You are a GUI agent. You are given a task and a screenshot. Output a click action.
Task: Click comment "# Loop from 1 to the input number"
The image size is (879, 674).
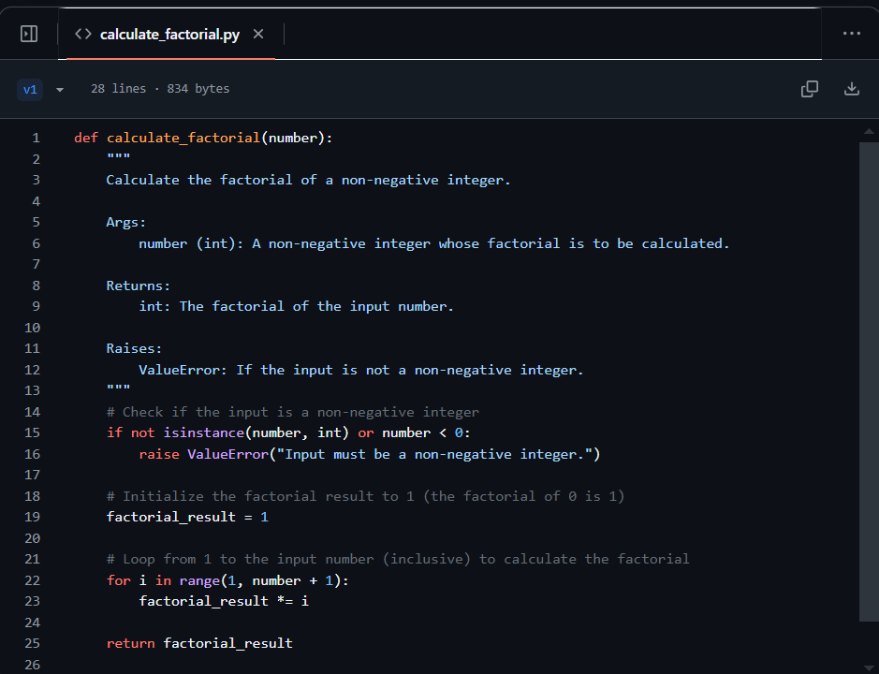click(398, 559)
